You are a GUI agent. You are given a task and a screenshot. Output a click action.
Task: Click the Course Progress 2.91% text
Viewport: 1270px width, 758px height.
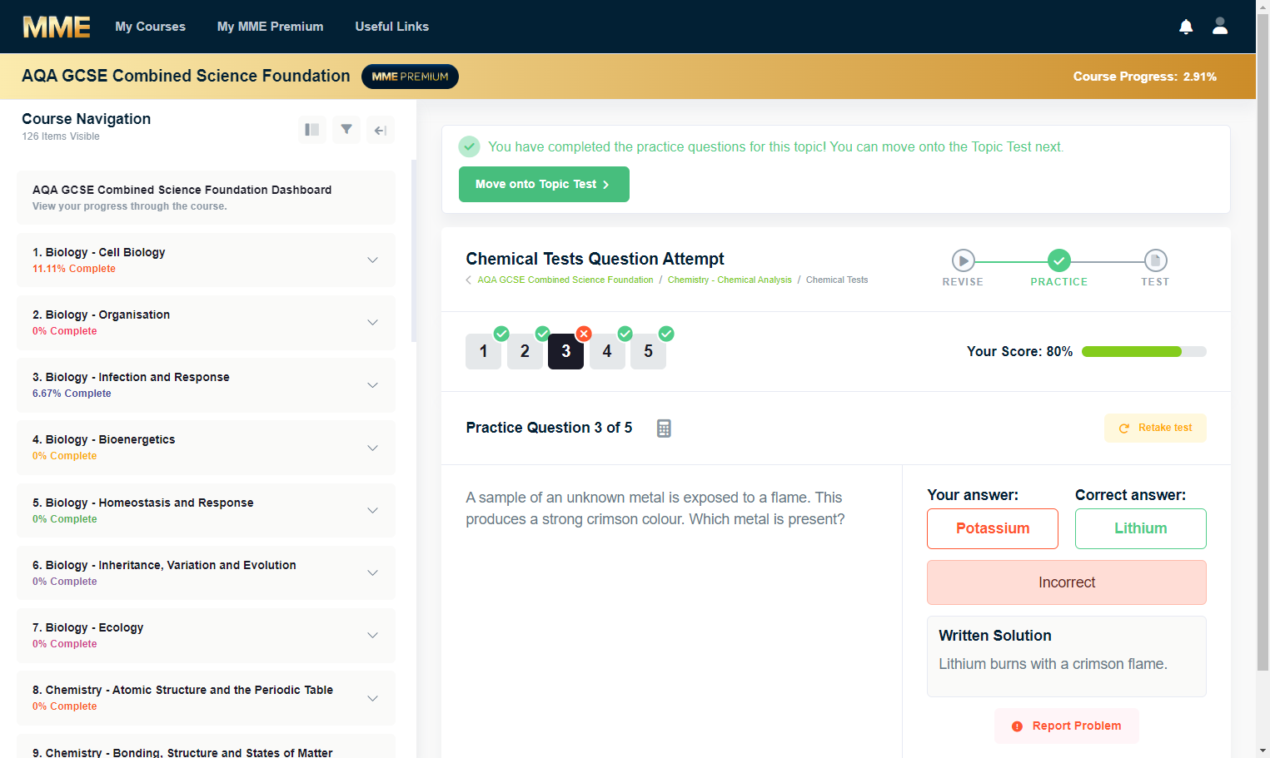1144,77
